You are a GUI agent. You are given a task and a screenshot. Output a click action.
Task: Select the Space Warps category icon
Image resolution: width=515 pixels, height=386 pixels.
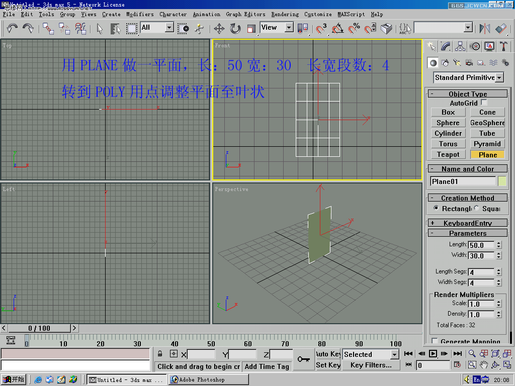coord(493,63)
